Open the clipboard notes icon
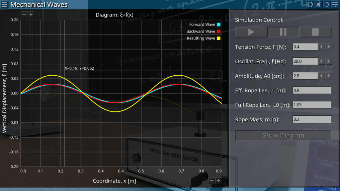Image resolution: width=340 pixels, height=191 pixels. [x=326, y=4]
